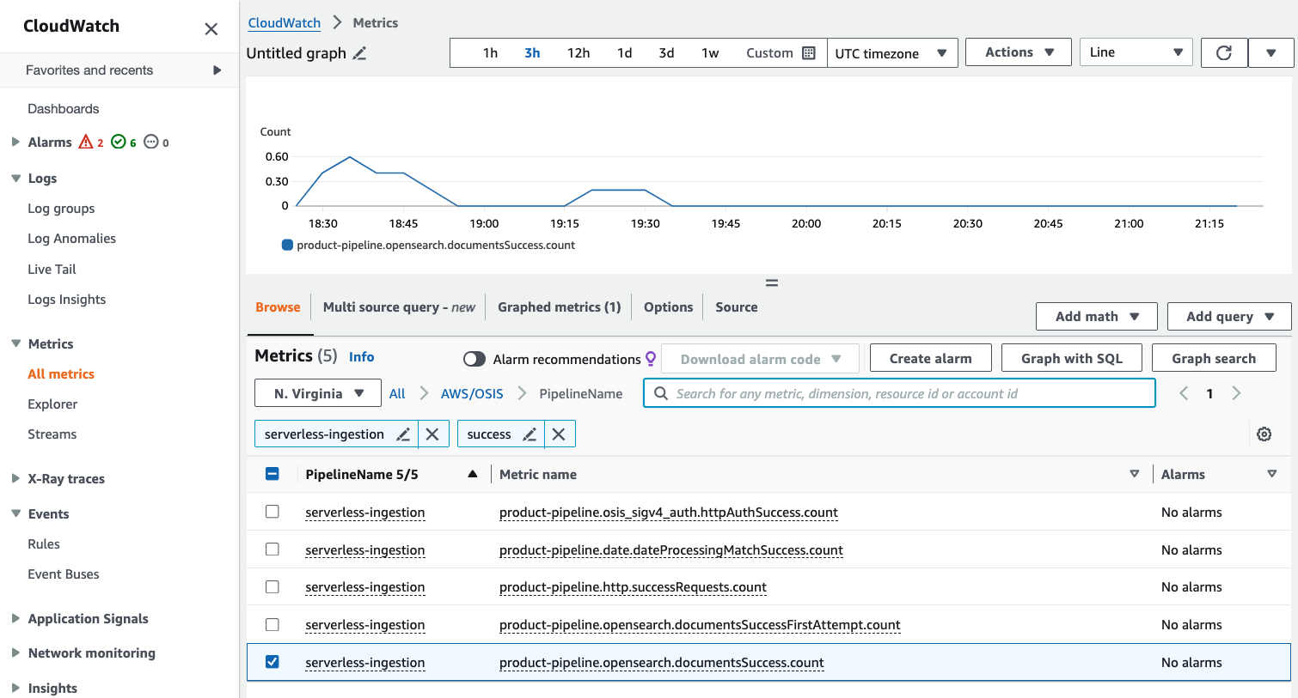Image resolution: width=1298 pixels, height=698 pixels.
Task: Uncheck the opensearch.documentsSuccess.count row checkbox
Action: 272,662
